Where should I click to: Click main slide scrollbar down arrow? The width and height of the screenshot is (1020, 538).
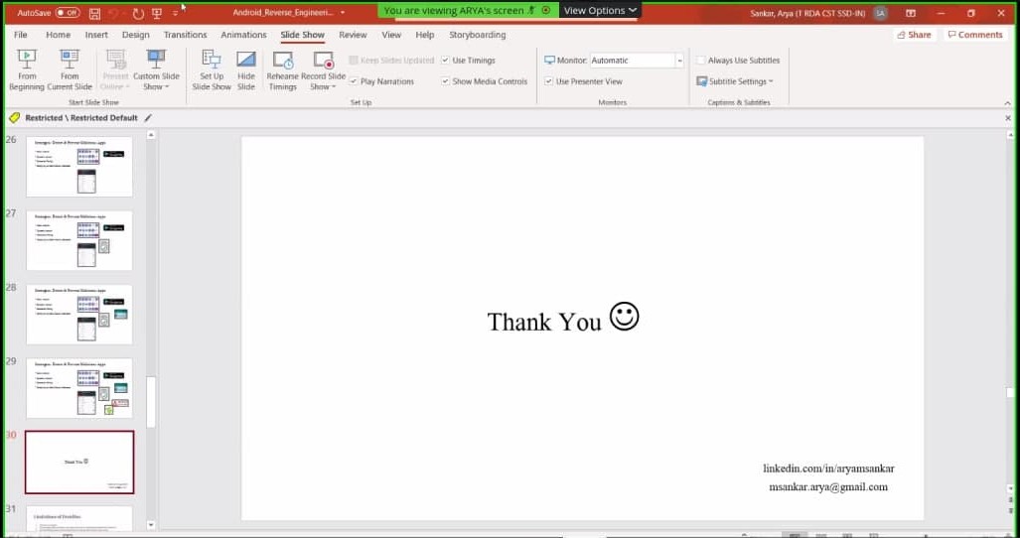1010,488
